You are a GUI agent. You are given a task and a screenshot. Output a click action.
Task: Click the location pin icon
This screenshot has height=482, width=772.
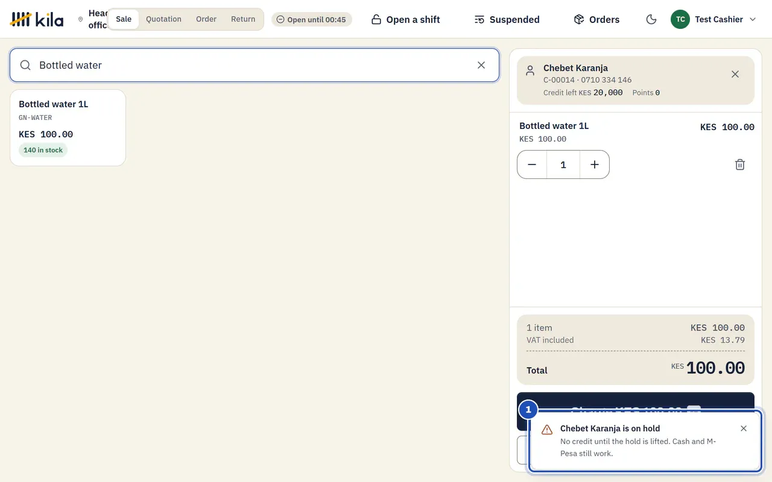(x=81, y=19)
